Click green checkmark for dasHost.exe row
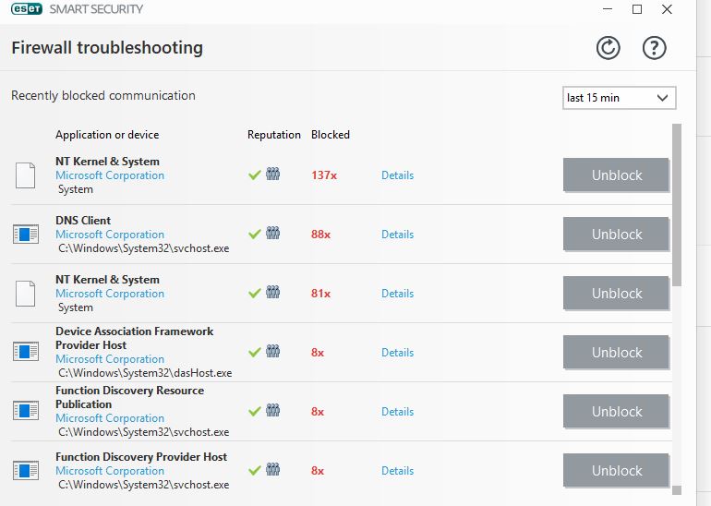 pyautogui.click(x=254, y=353)
